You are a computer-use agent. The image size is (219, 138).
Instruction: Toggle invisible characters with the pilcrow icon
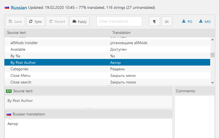(155, 21)
